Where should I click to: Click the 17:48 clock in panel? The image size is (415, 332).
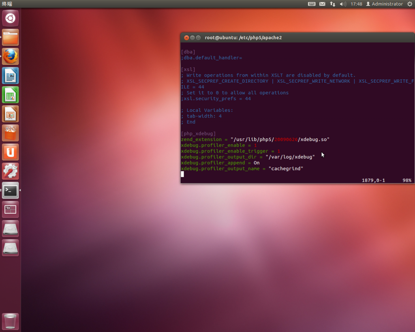(356, 4)
